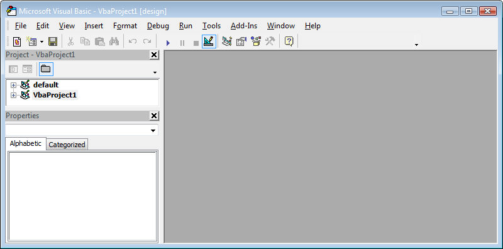The image size is (503, 249).
Task: Open the Run menu
Action: click(x=185, y=26)
